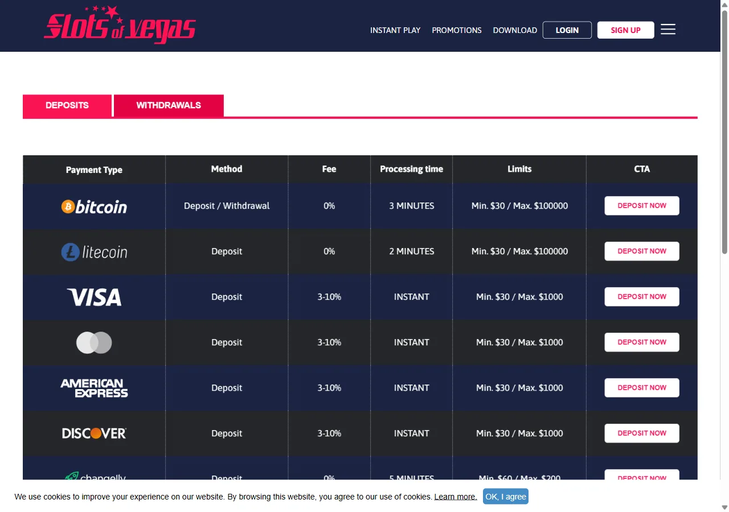Screen dimensions: 729x512
Task: Switch to the Withdrawals tab
Action: pyautogui.click(x=169, y=105)
